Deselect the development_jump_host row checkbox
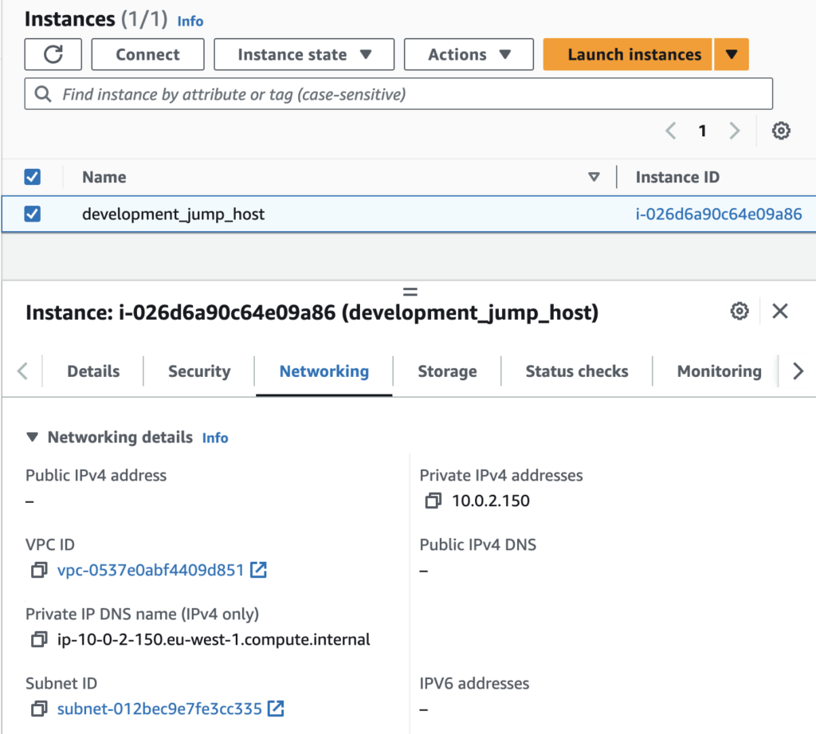 33,214
